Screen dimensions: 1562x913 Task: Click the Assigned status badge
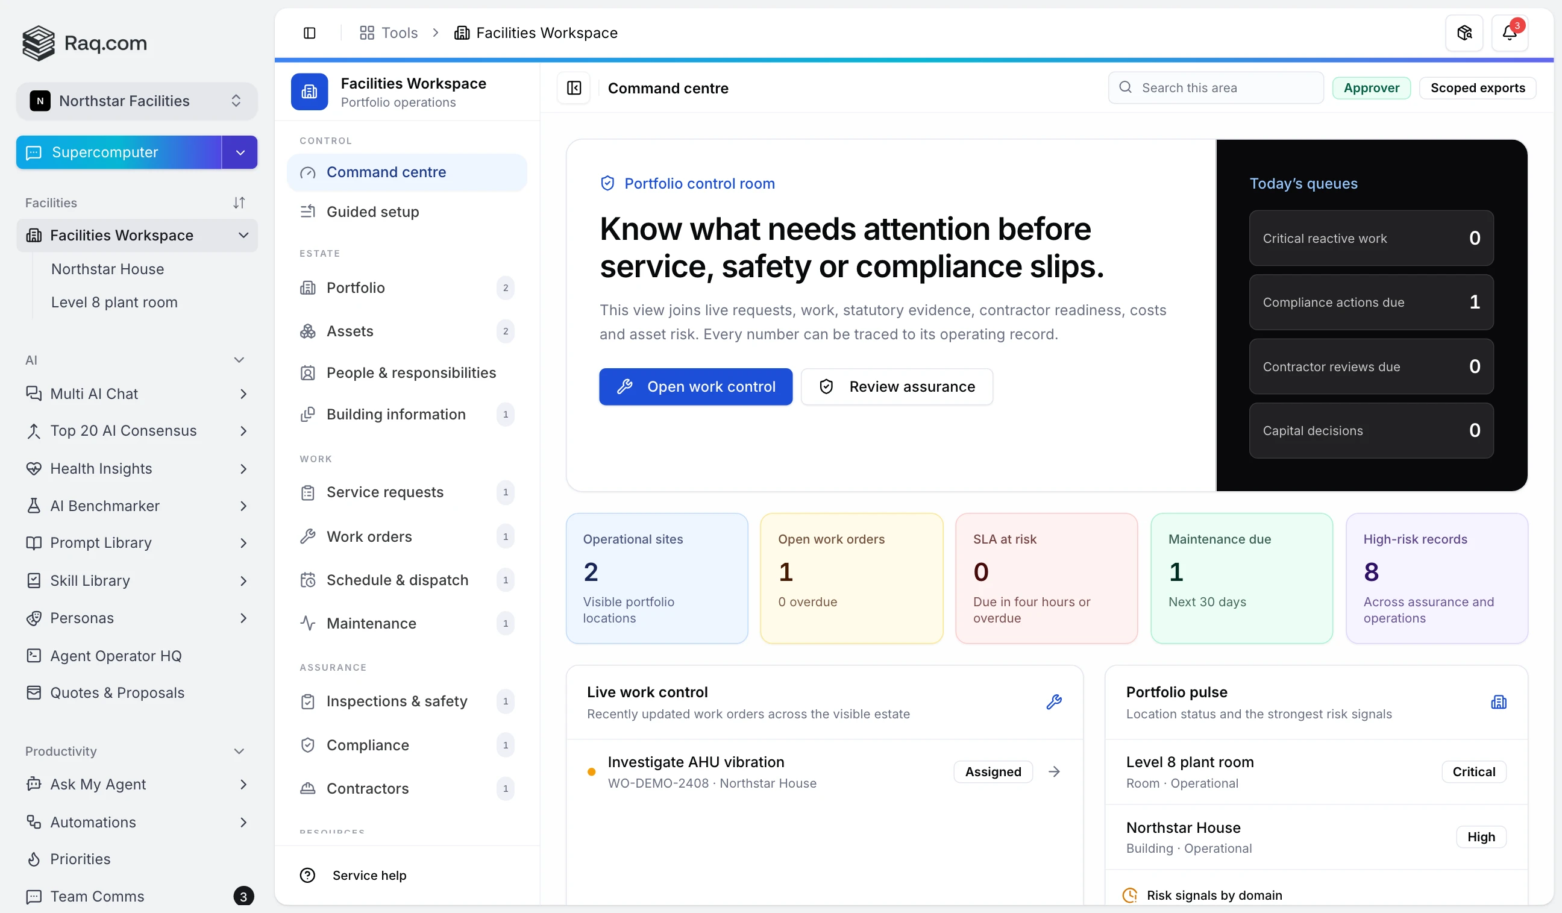993,771
